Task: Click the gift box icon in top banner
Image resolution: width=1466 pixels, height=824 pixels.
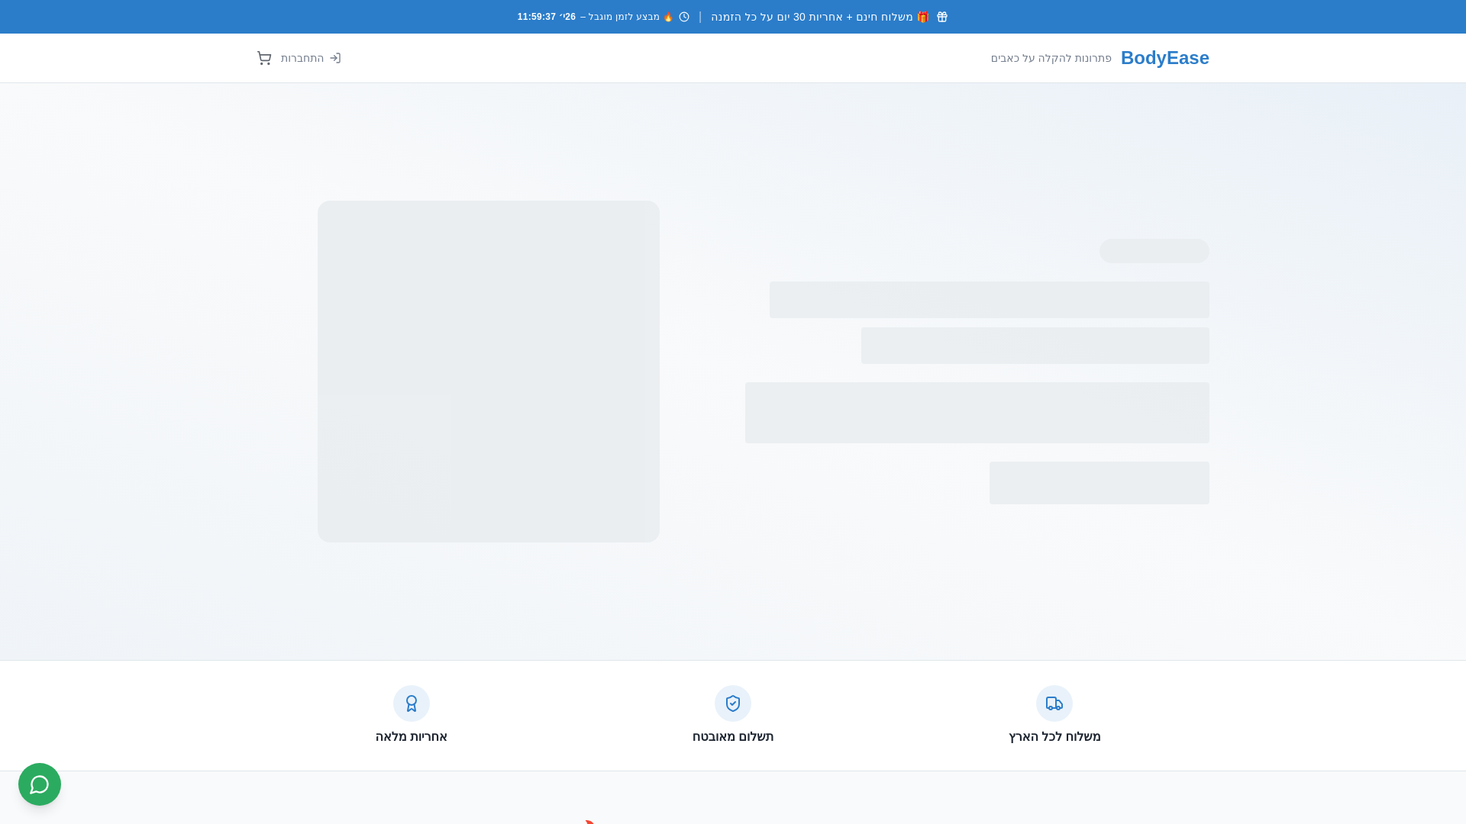Action: [x=942, y=17]
